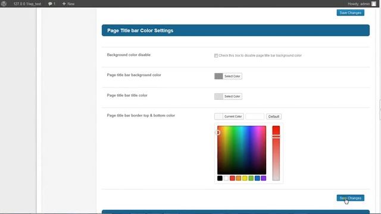The image size is (381, 214).
Task: Click the border color current swatch
Action: [218, 117]
